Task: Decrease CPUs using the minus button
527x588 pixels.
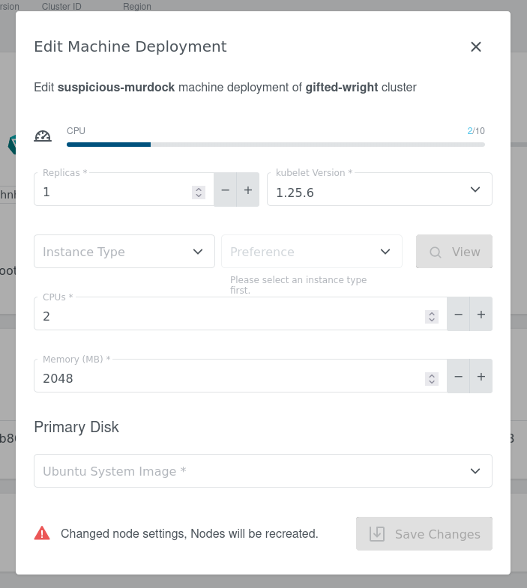Action: [x=459, y=315]
